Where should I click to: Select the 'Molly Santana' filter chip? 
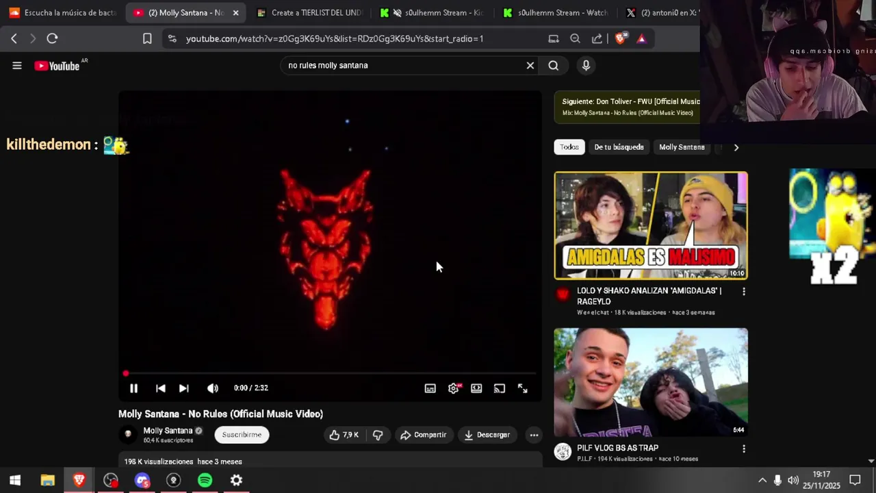click(x=682, y=147)
